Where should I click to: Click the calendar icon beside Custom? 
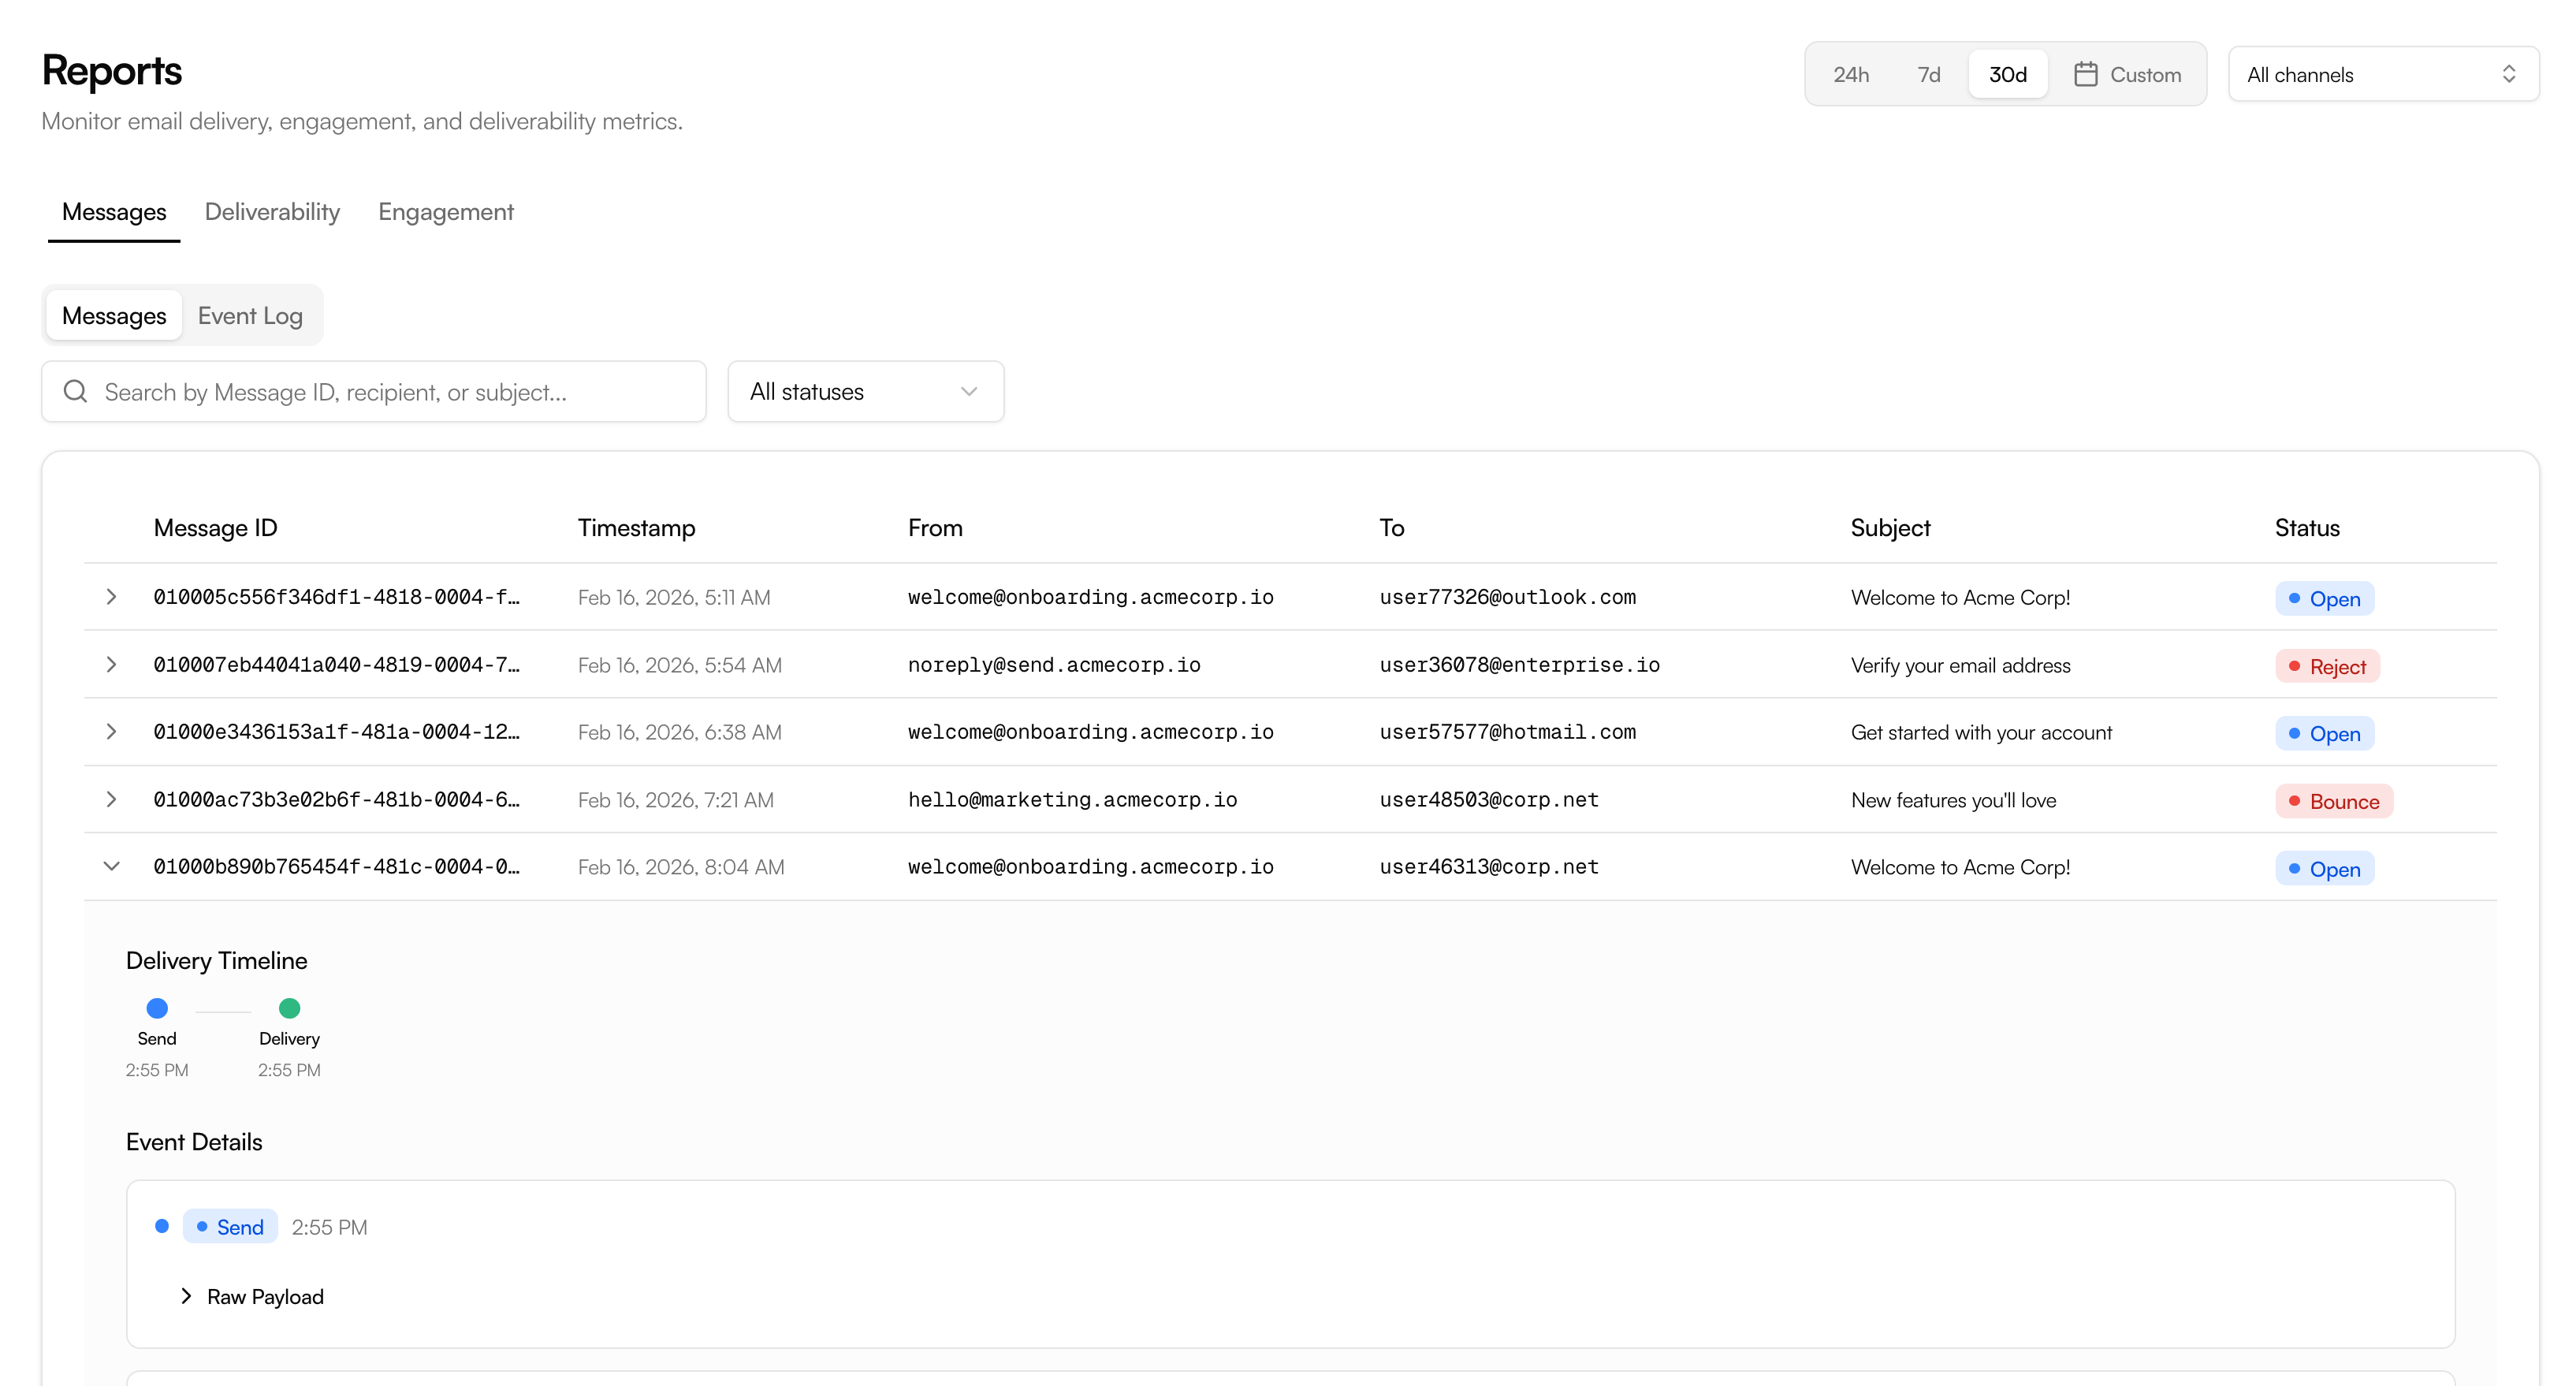(x=2085, y=74)
